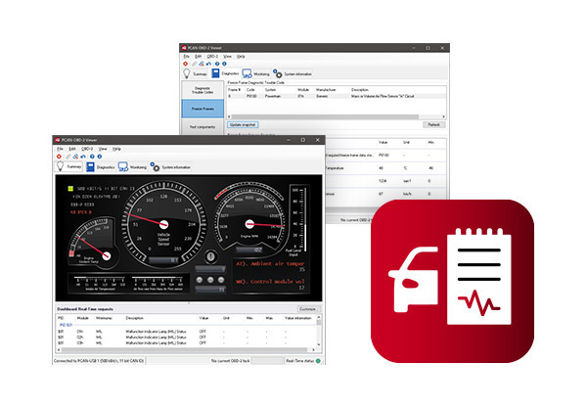The height and width of the screenshot is (409, 587).
Task: Open the File menu in the front window
Action: 61,149
